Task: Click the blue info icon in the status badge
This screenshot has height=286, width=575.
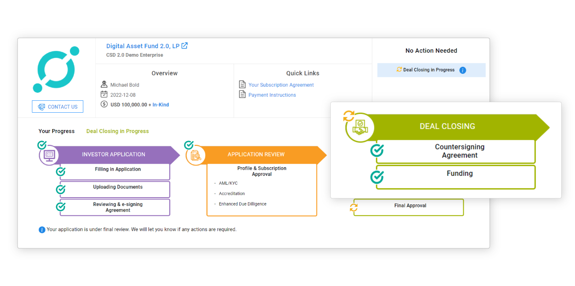Action: point(463,70)
